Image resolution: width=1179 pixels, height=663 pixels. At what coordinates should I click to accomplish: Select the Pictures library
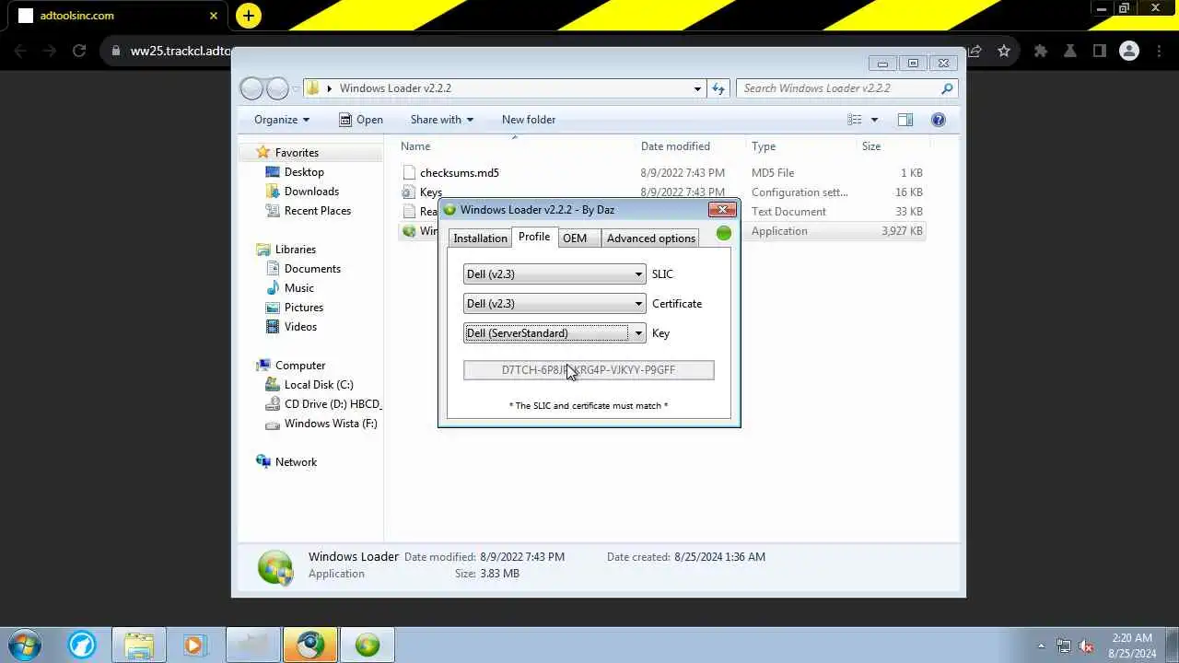click(303, 308)
